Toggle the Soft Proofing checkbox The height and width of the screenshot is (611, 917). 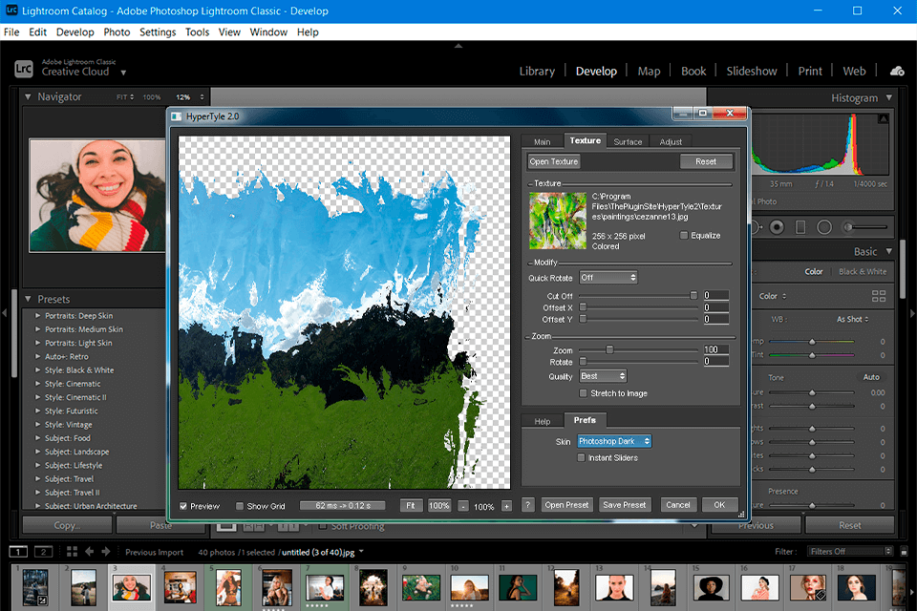point(322,526)
